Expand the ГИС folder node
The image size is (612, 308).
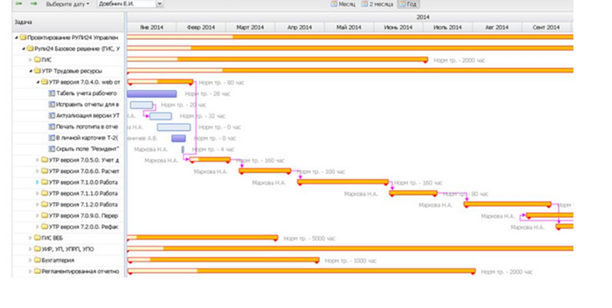30,60
